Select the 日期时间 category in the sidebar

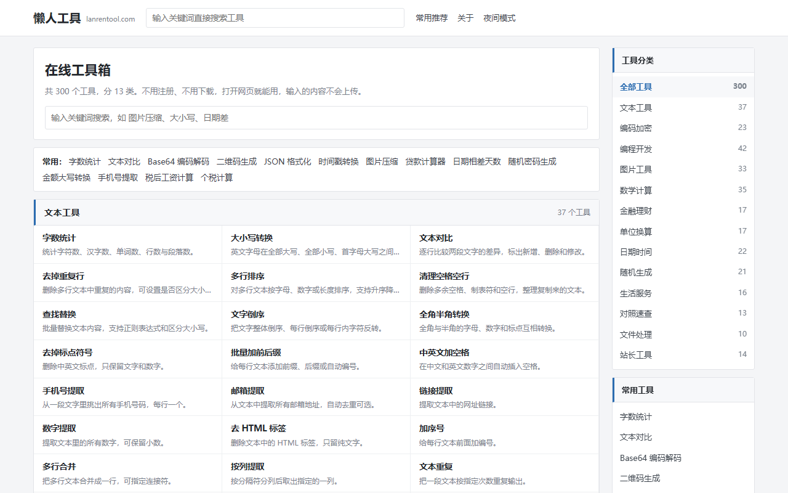[683, 252]
